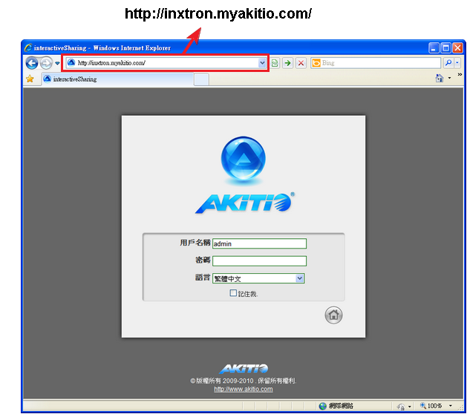467x414 pixels.
Task: Click the Compatibility View page icon
Action: coord(275,63)
